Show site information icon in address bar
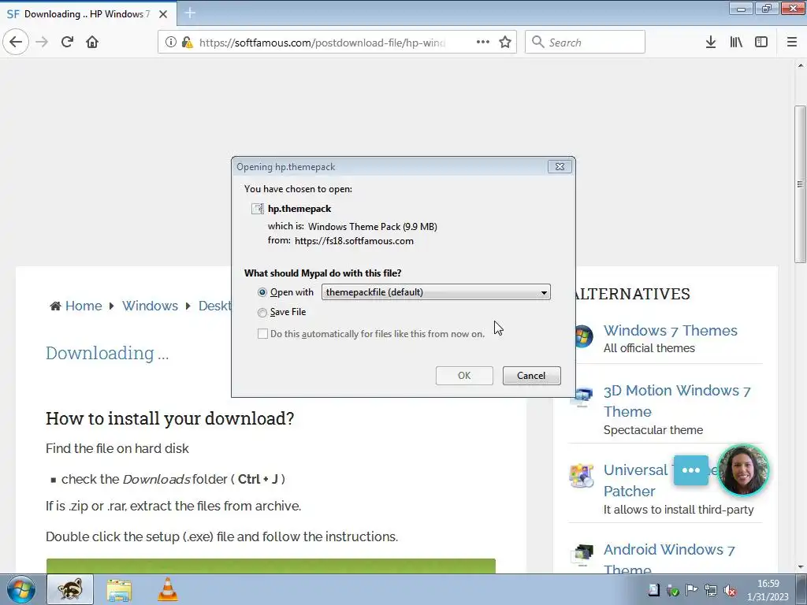The width and height of the screenshot is (807, 605). 171,43
